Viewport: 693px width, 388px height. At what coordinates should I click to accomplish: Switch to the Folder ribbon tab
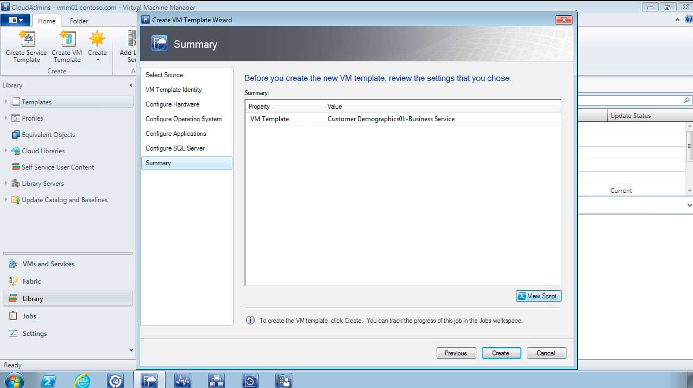(79, 21)
